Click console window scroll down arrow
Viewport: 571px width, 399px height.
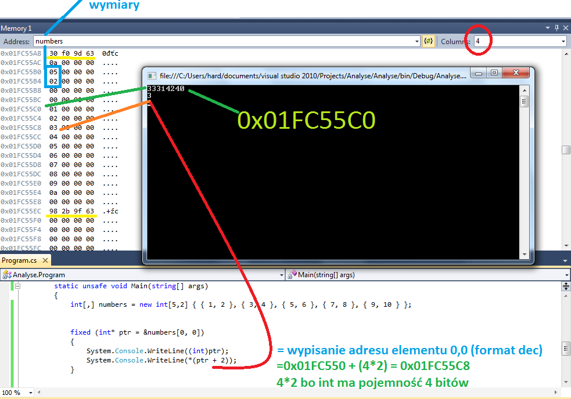525,255
